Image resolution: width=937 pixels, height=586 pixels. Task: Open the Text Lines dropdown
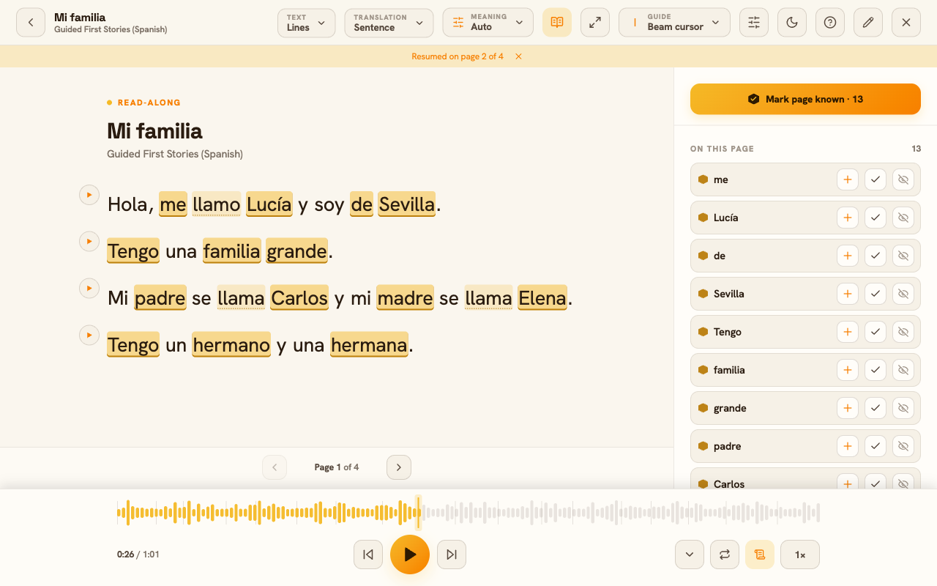[306, 23]
